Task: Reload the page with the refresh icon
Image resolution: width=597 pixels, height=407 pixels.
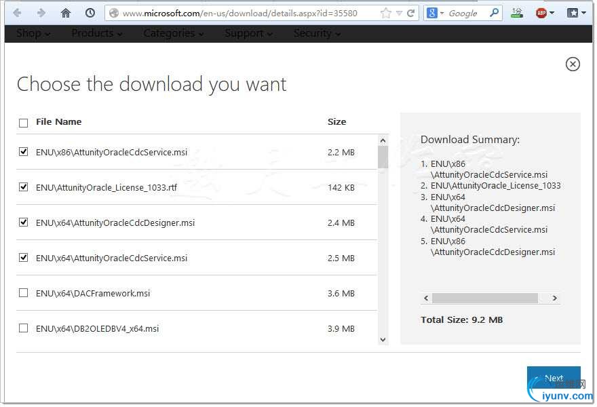Action: (x=411, y=14)
